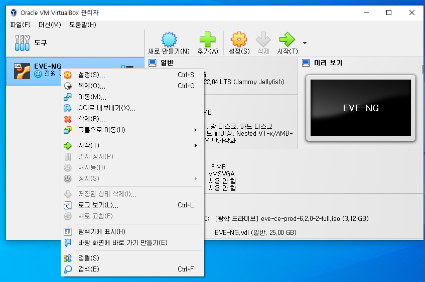The width and height of the screenshot is (425, 282).
Task: Click the green Add (추가) plus icon
Action: tap(207, 40)
